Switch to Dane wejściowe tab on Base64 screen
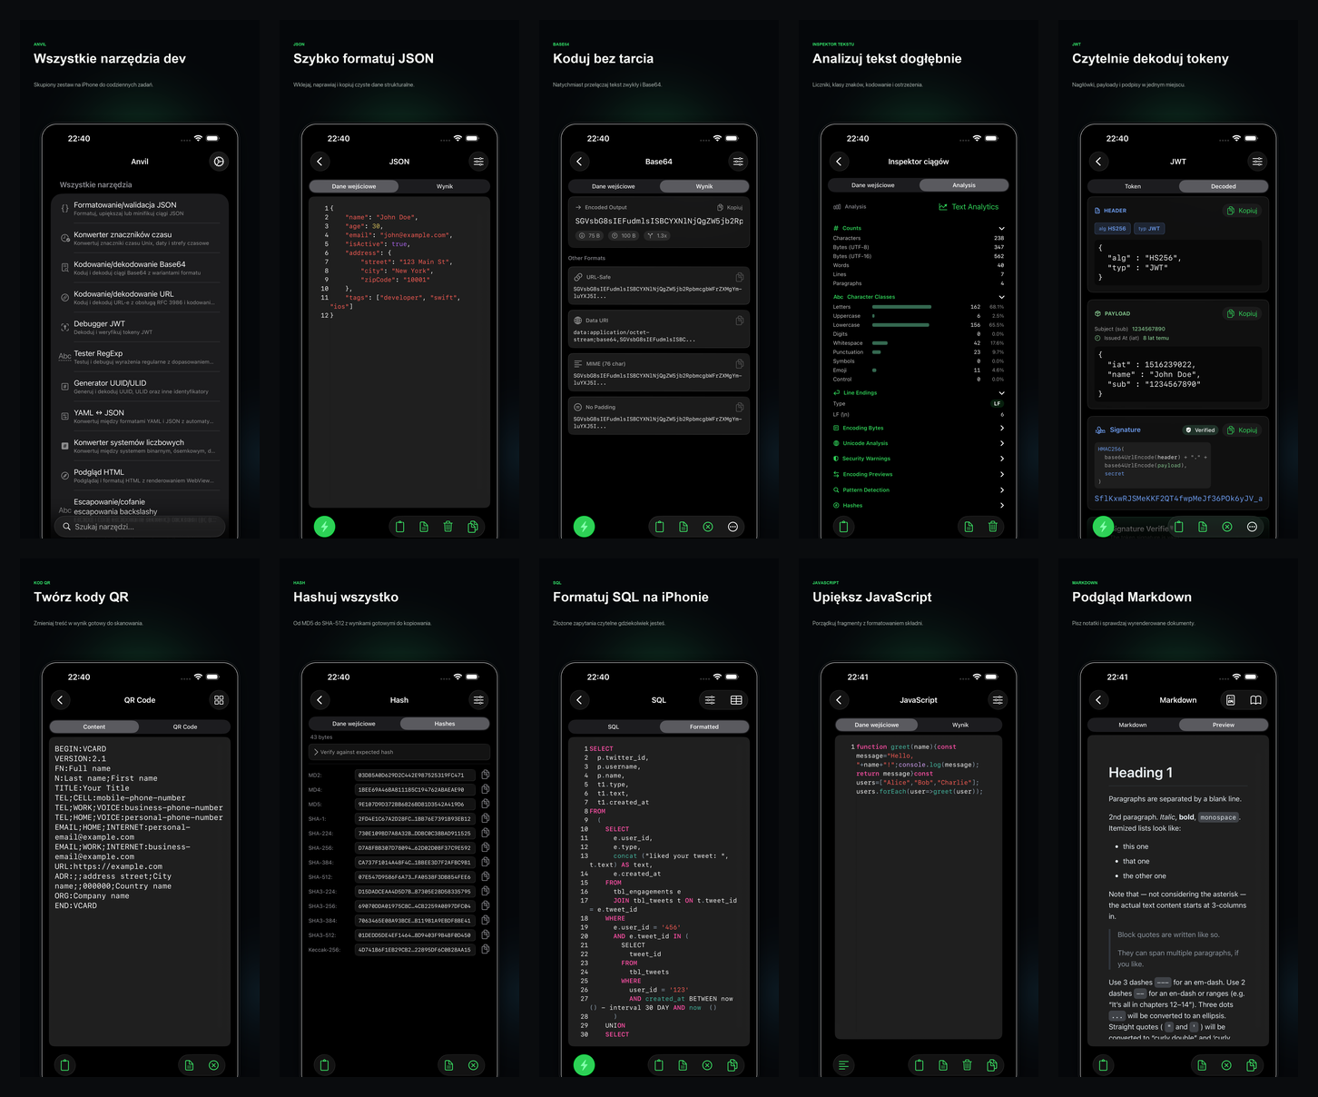Image resolution: width=1318 pixels, height=1097 pixels. coord(614,186)
